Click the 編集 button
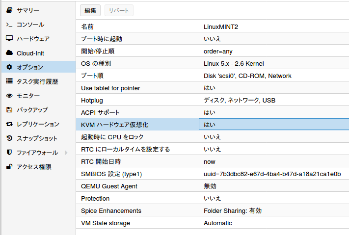This screenshot has width=349, height=235. tap(90, 10)
